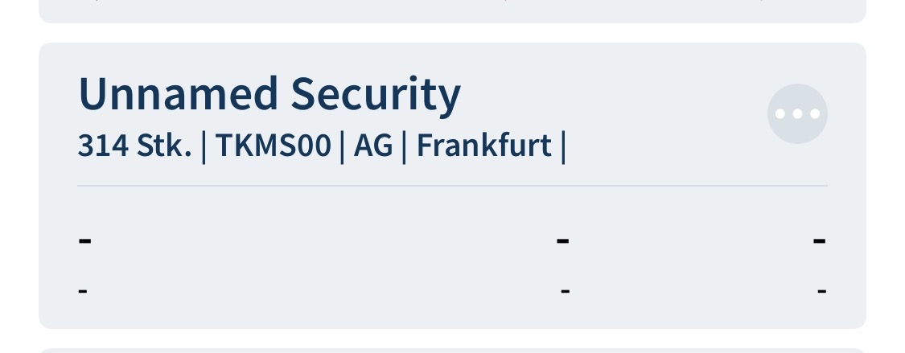Screen dimensions: 905x353
Task: Tap the small lower-right dash value
Action: click(821, 289)
